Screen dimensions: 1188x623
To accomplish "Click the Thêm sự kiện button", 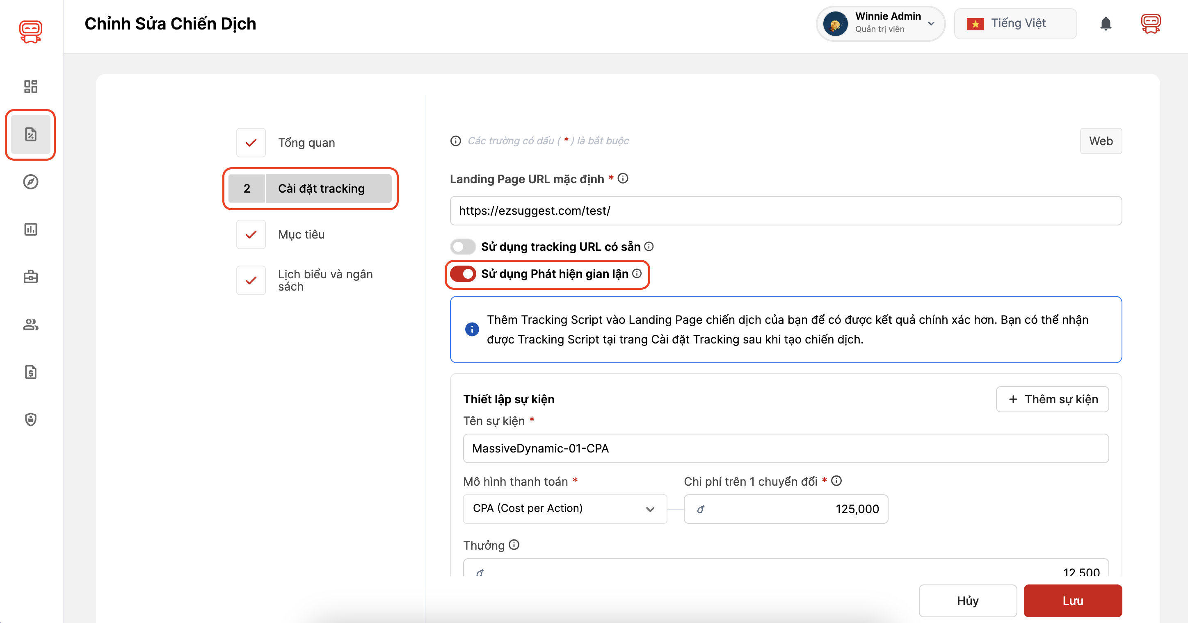I will [x=1052, y=399].
